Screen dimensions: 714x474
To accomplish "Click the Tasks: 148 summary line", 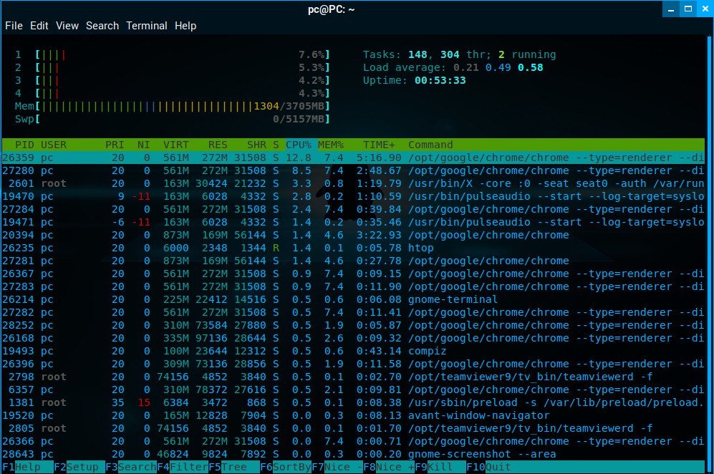I will pos(460,55).
